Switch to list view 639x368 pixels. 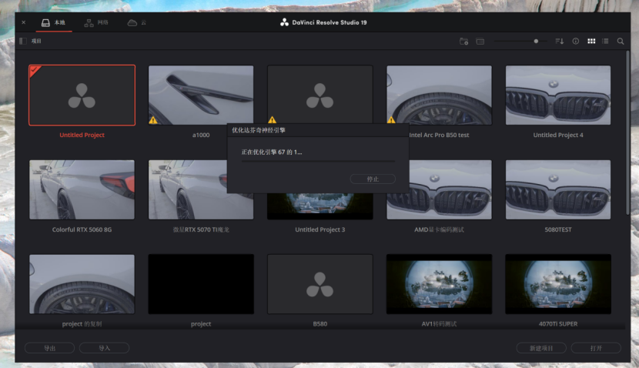coord(605,41)
